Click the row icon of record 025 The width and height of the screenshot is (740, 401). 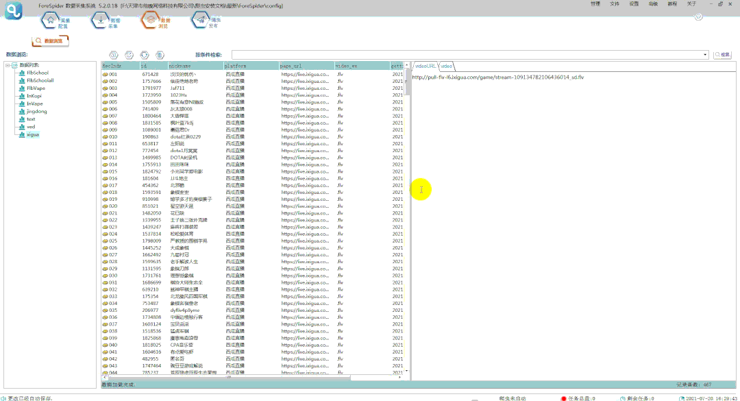106,241
